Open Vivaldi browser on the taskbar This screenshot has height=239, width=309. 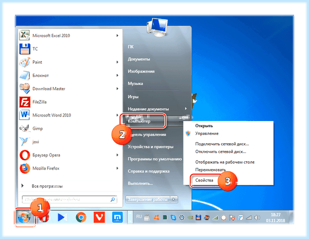pos(99,217)
